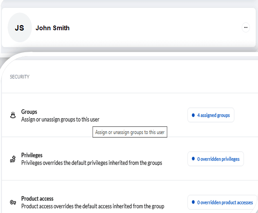Click the Groups people icon
This screenshot has height=213, width=258.
(x=13, y=115)
